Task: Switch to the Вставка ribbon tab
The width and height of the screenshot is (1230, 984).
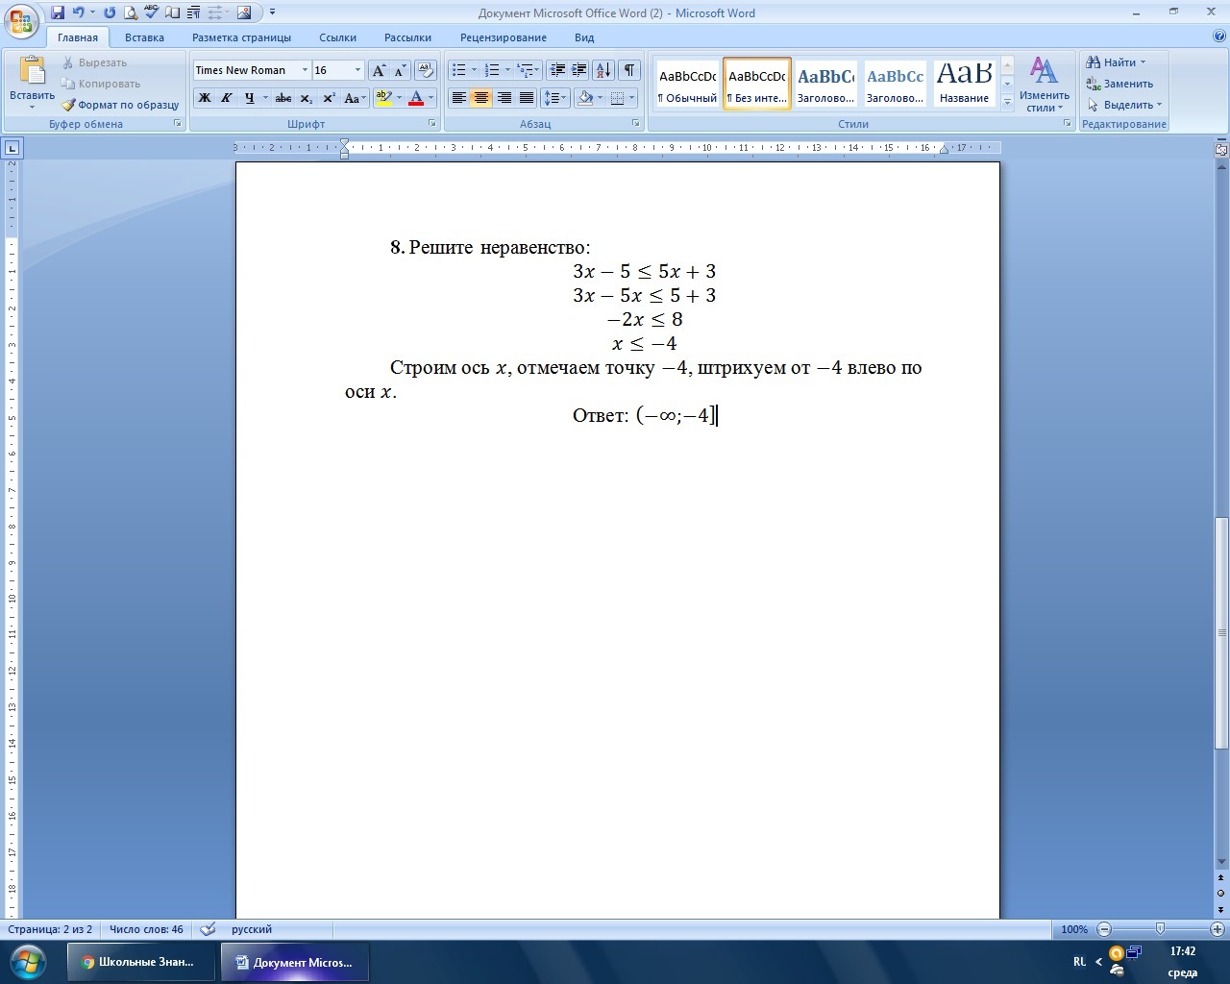Action: tap(144, 37)
